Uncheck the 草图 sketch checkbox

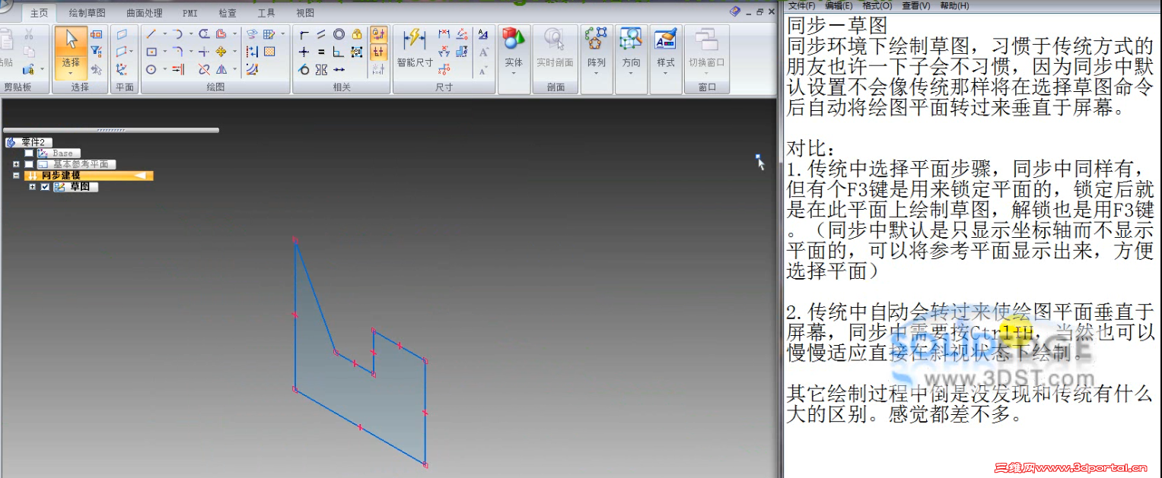[x=45, y=187]
